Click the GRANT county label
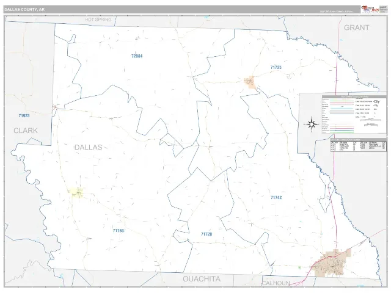 (357, 27)
